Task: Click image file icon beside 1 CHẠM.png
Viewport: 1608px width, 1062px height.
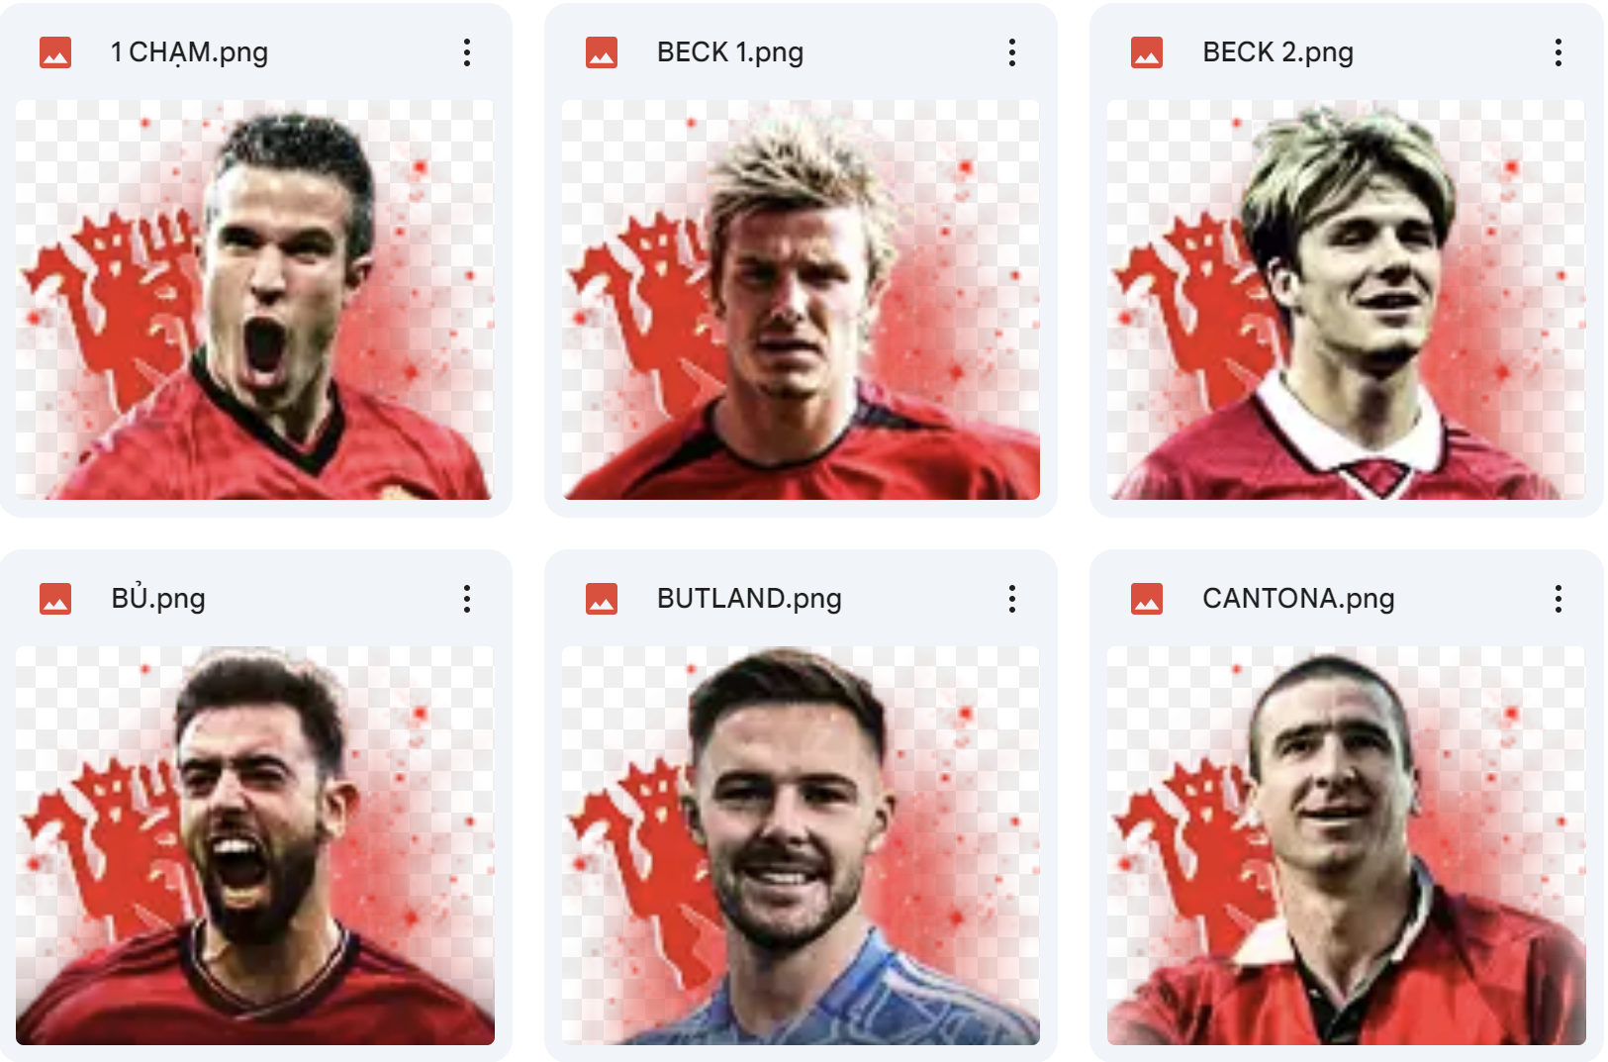Action: (55, 52)
